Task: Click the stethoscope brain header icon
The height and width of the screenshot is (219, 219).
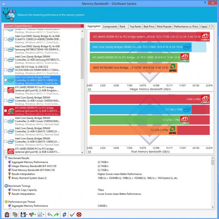Action: click(9, 15)
